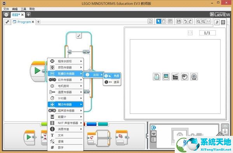Toggle content editor edit pencil button

point(217,22)
